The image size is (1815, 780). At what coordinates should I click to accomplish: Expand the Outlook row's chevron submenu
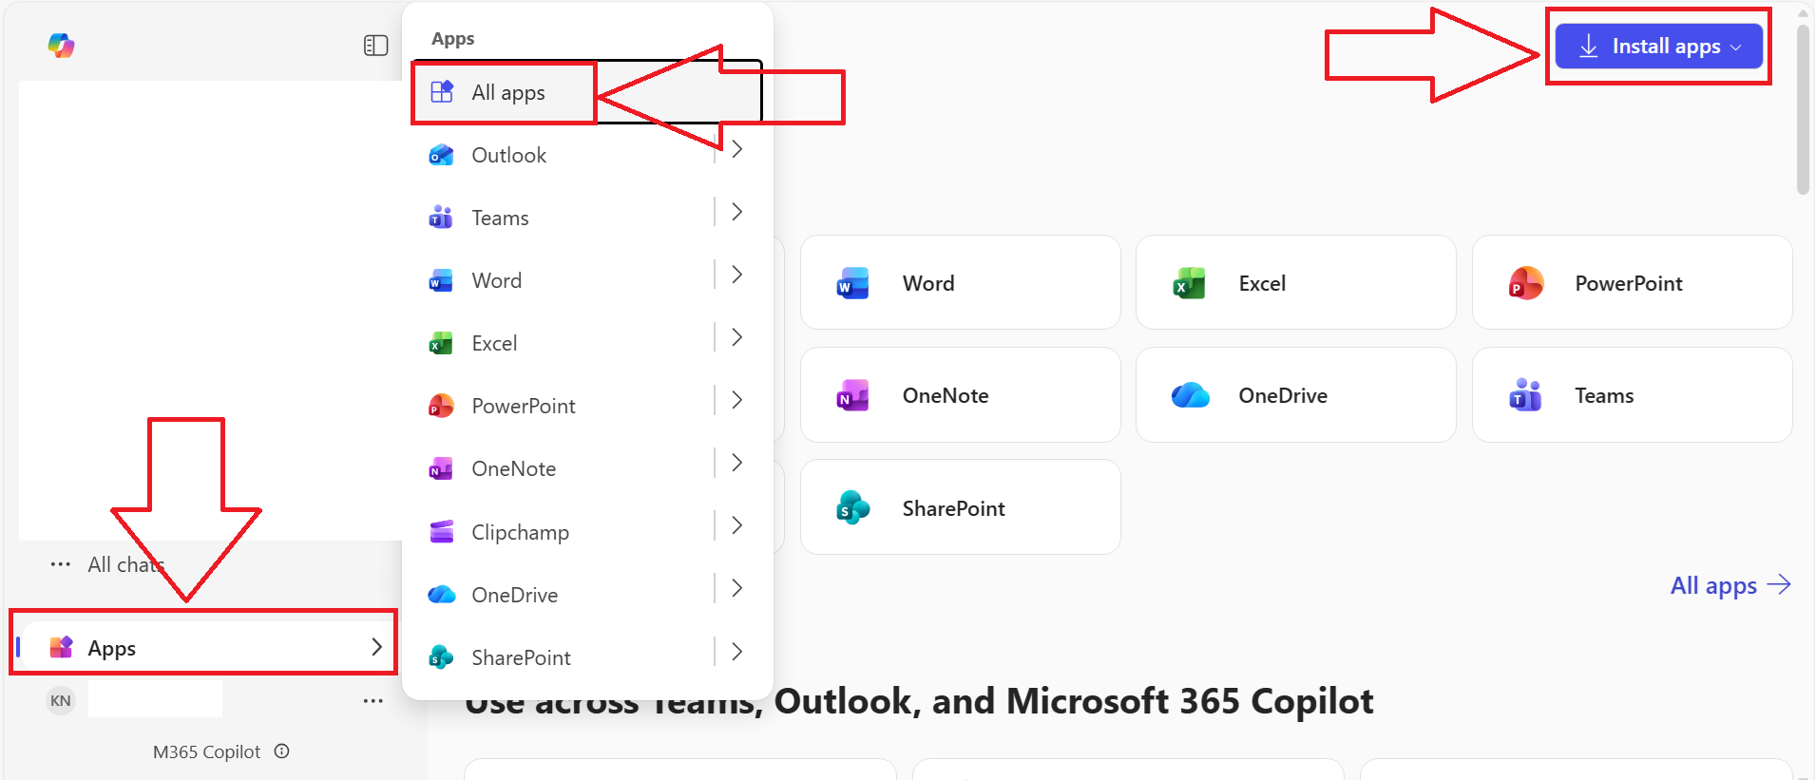(737, 149)
